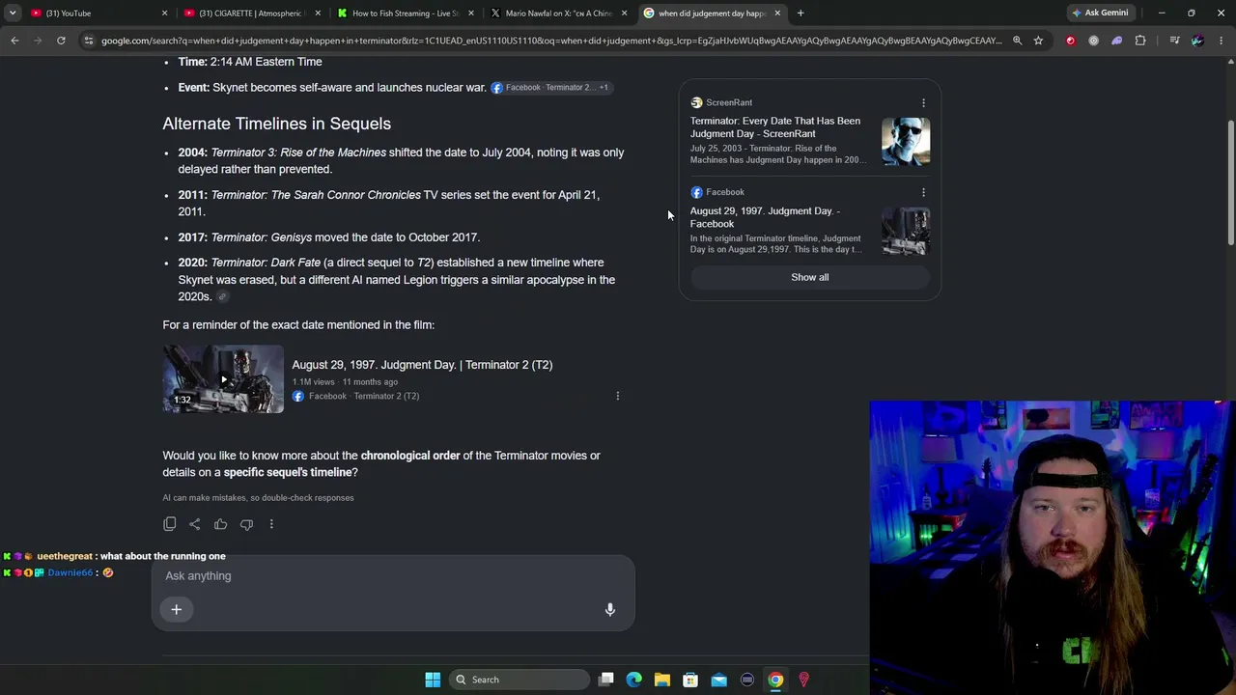
Task: Open Microsoft Store from the taskbar
Action: 690,680
